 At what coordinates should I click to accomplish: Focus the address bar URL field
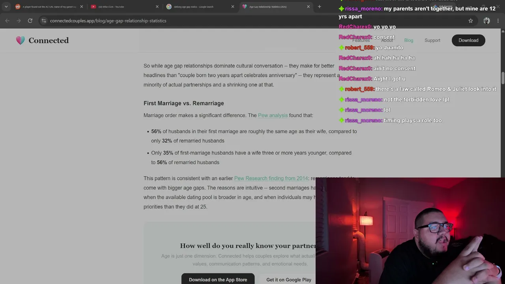[256, 21]
